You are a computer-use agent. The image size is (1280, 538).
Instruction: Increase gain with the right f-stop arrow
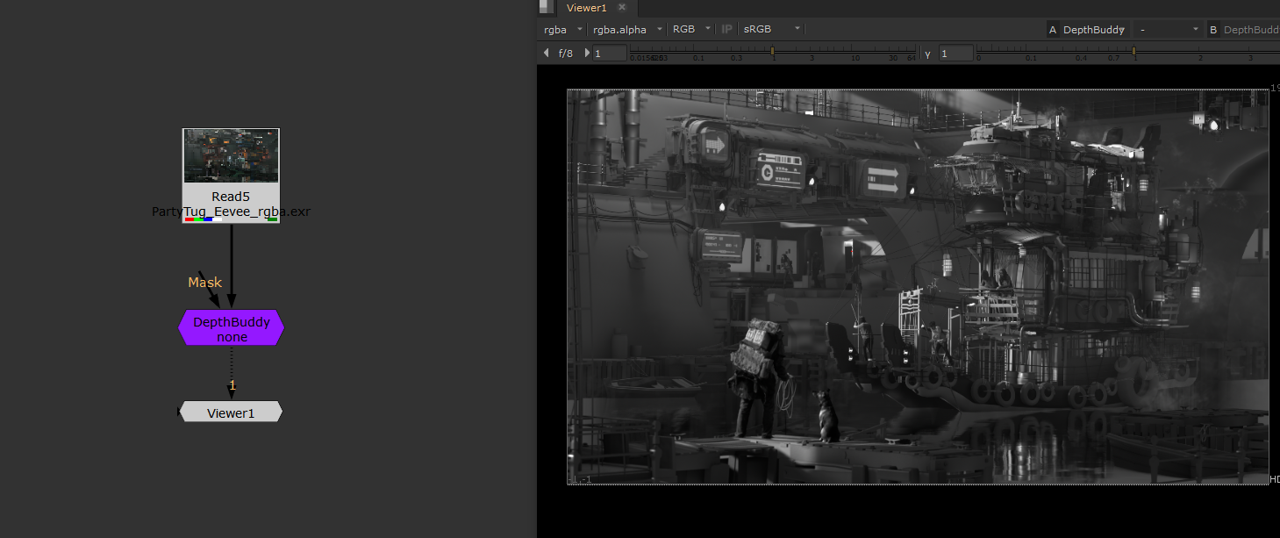(x=587, y=53)
